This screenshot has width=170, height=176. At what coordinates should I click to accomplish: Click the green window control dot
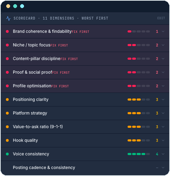(15, 6)
